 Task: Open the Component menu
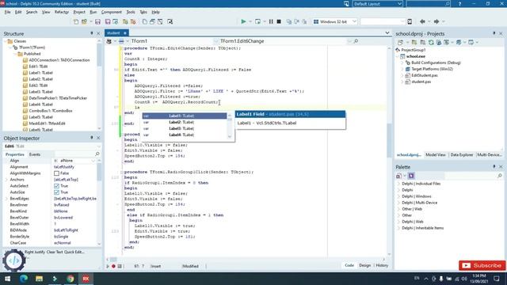click(x=111, y=12)
